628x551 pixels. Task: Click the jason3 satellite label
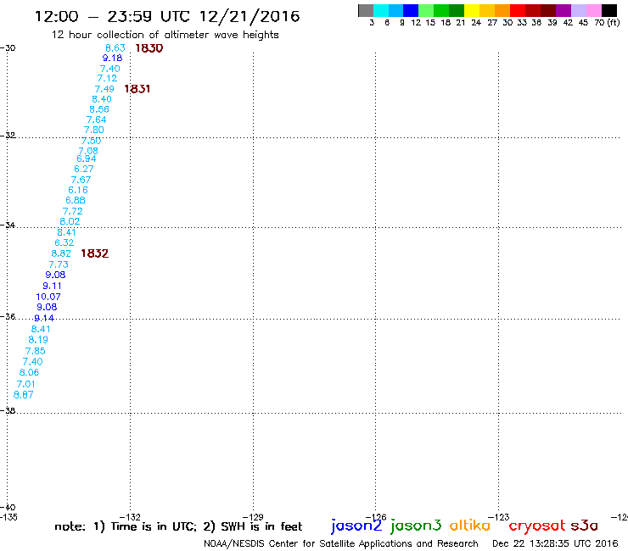click(x=416, y=526)
